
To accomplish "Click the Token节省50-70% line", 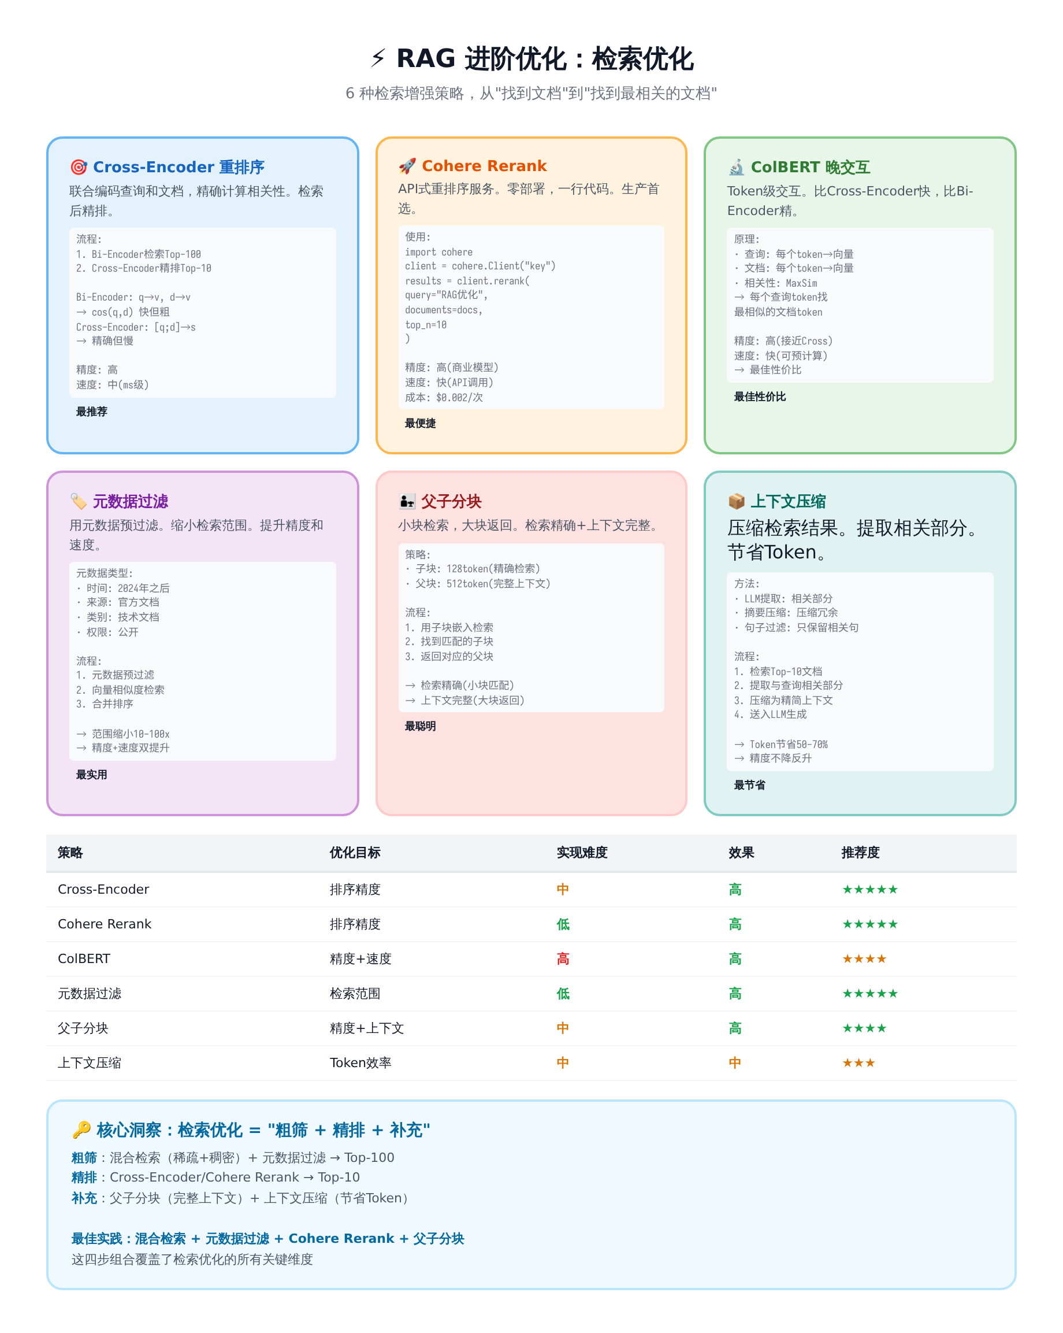I will [x=780, y=745].
